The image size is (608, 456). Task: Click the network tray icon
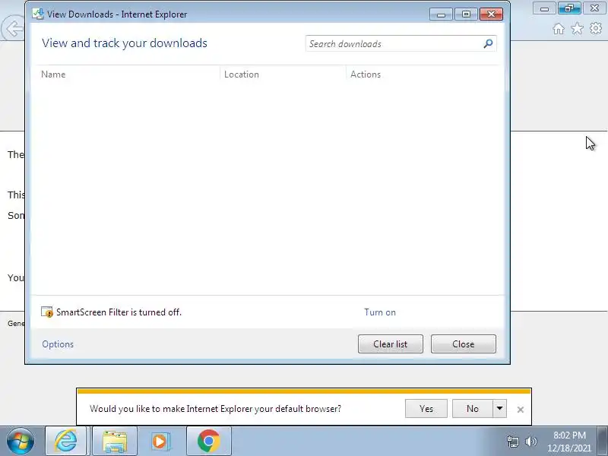pyautogui.click(x=512, y=442)
